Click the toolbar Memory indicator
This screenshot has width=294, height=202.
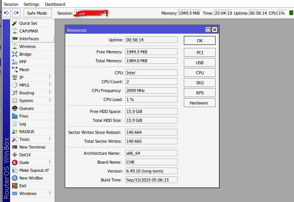(189, 13)
